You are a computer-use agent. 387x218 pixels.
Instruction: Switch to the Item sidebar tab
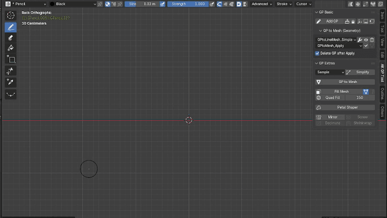coord(382,16)
